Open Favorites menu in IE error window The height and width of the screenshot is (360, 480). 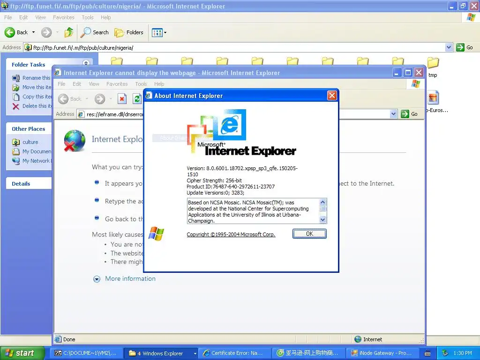pos(117,84)
